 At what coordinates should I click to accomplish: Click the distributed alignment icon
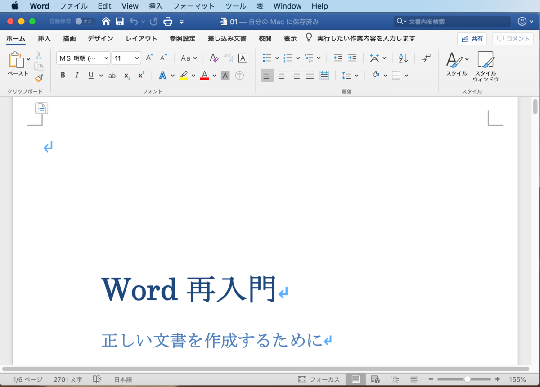click(324, 76)
